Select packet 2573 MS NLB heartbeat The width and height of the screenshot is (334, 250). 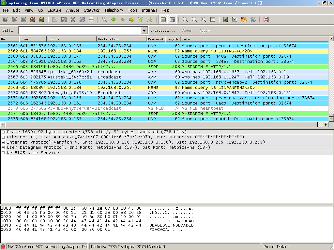164,108
